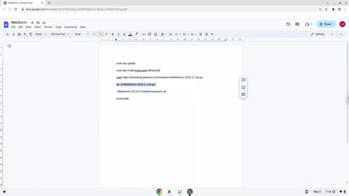This screenshot has width=349, height=196.
Task: Open the Format menu
Action: point(48,27)
